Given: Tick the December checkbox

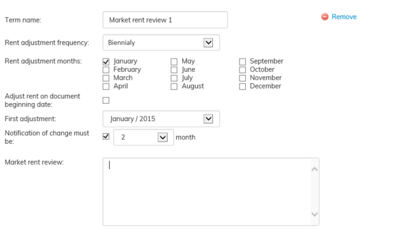Looking at the screenshot, I should tap(242, 87).
